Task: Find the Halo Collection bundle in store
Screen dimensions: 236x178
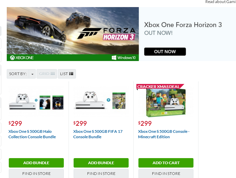Action: click(x=36, y=174)
